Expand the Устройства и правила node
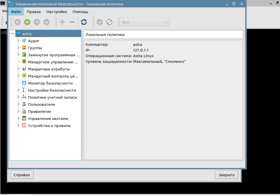 pos(18,125)
